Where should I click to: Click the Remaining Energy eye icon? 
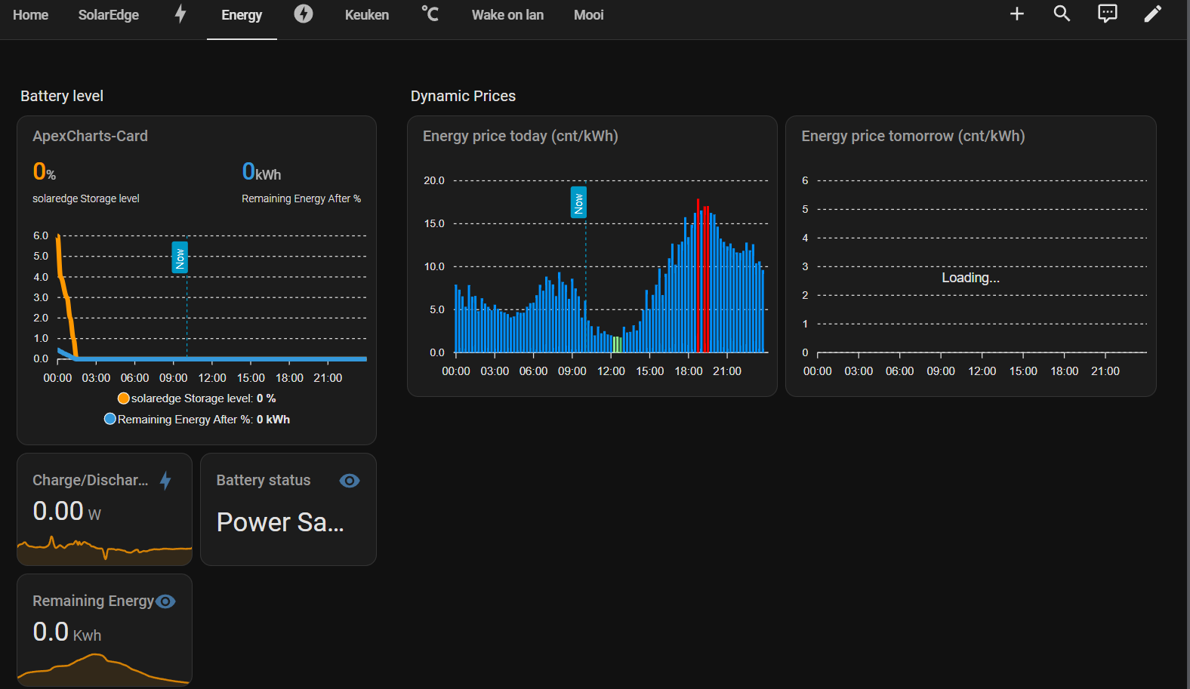coord(165,601)
